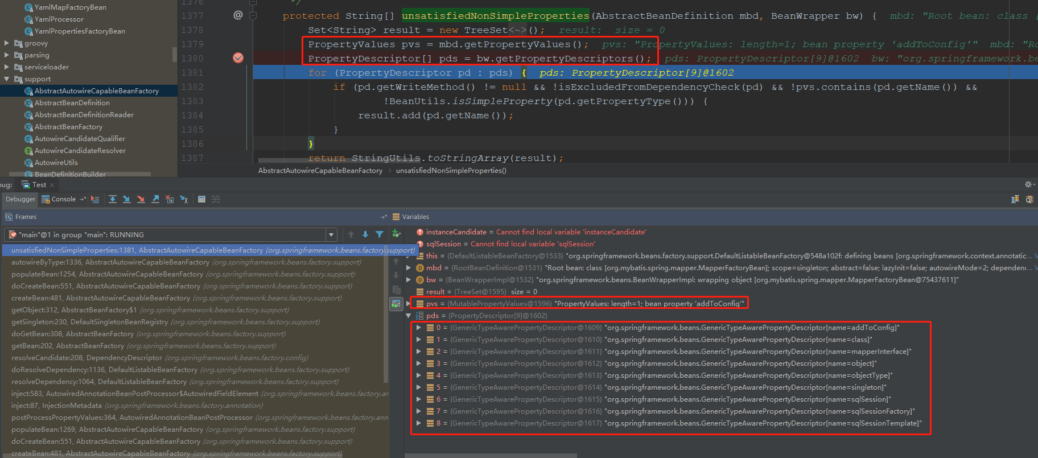Click the duplicate watch icon in Variables sidebar
This screenshot has width=1038, height=458.
coord(396,290)
